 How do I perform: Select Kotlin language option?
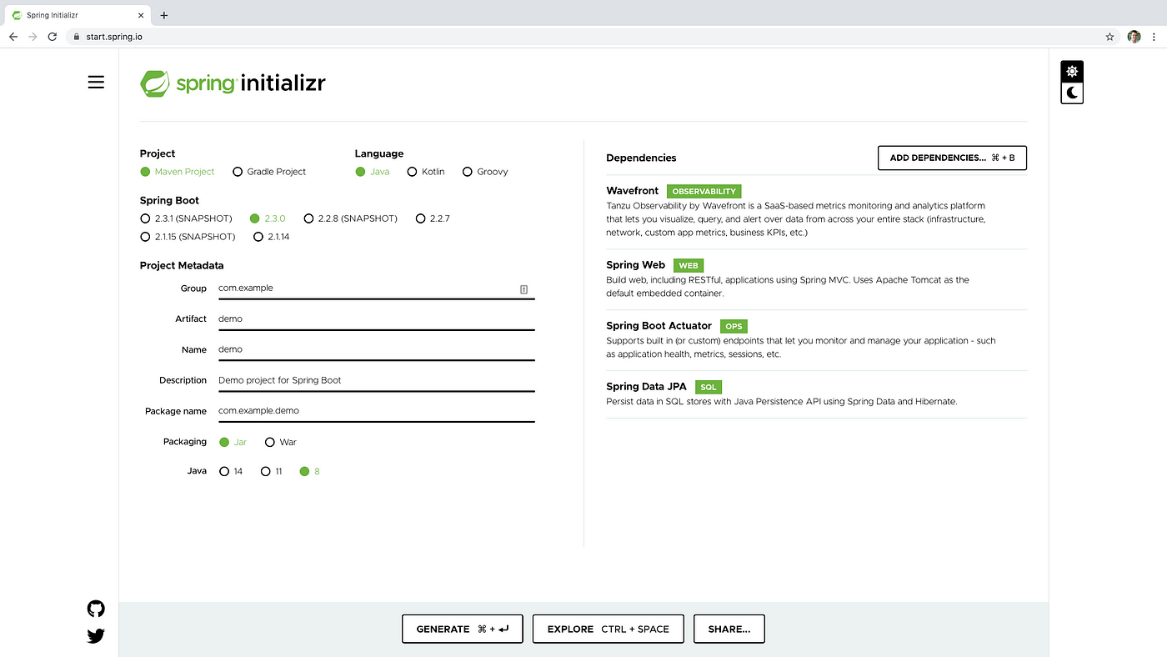(426, 172)
